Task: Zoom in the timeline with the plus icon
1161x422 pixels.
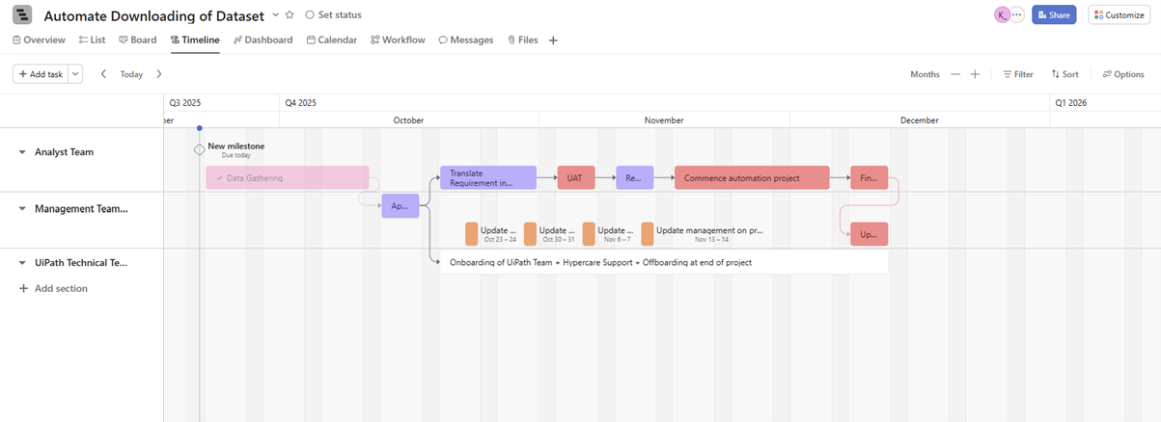Action: coord(975,74)
